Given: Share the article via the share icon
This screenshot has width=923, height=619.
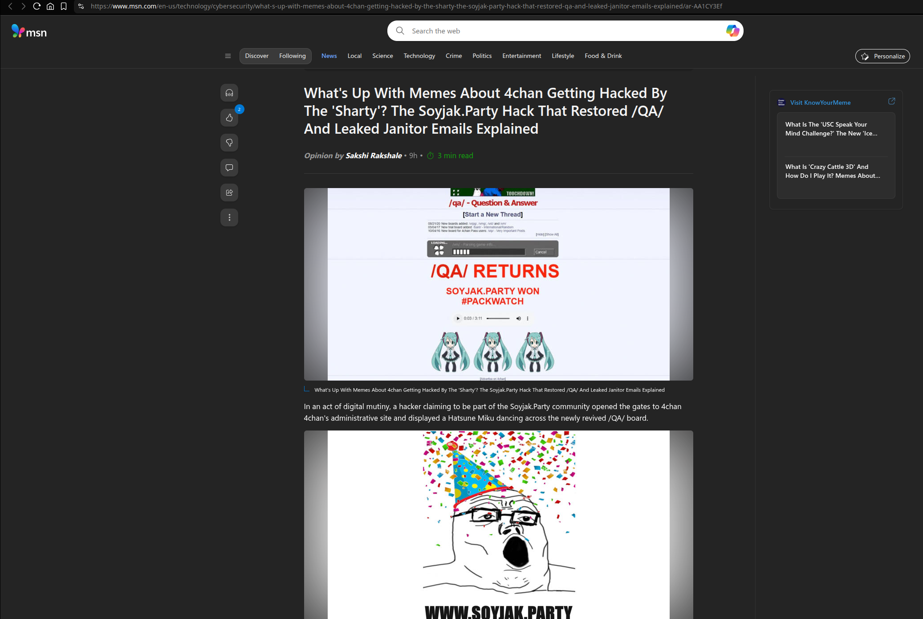Looking at the screenshot, I should pyautogui.click(x=229, y=193).
